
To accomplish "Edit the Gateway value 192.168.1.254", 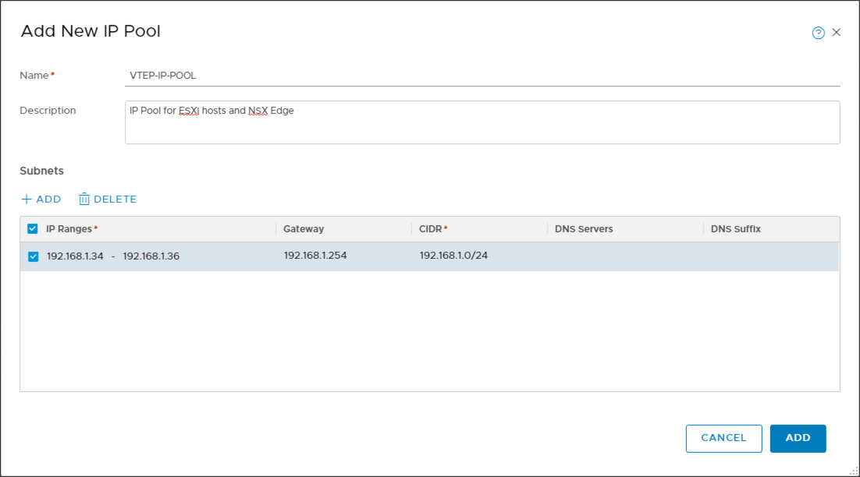I will click(315, 255).
